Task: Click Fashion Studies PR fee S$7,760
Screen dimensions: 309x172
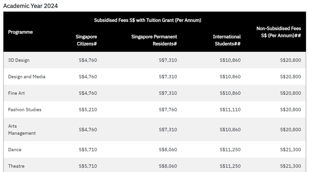Action: point(168,110)
